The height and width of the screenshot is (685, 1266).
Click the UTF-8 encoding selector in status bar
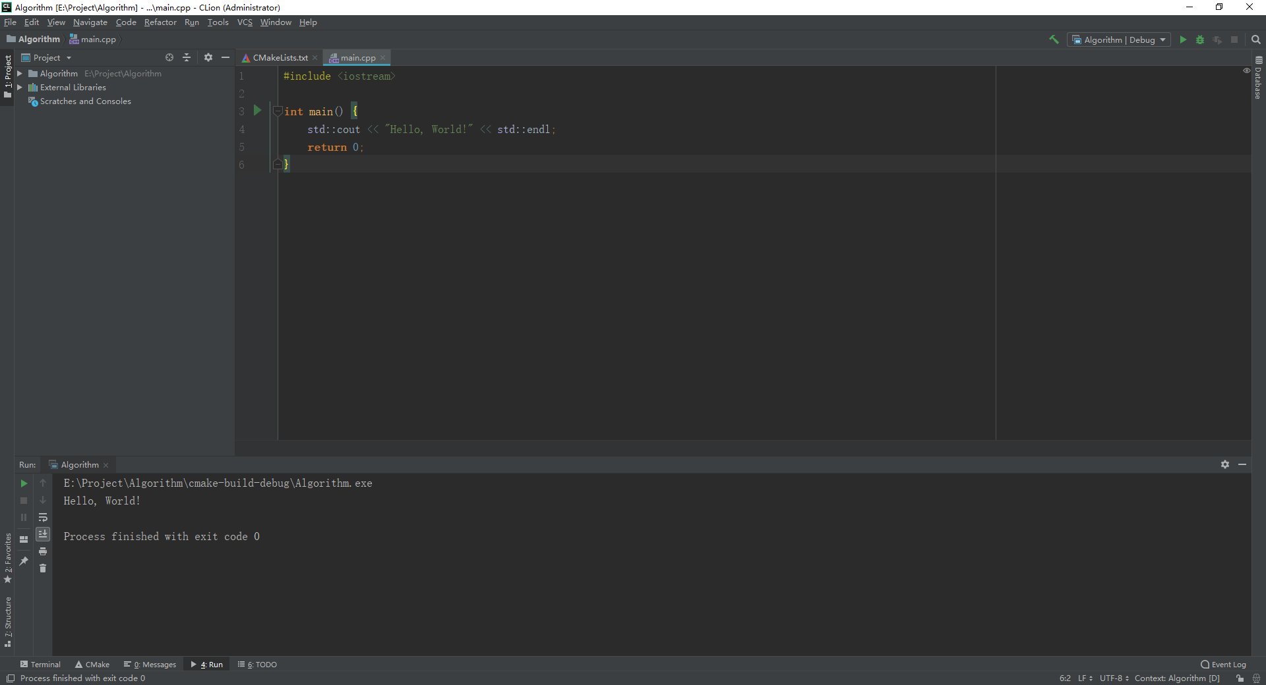[1114, 678]
